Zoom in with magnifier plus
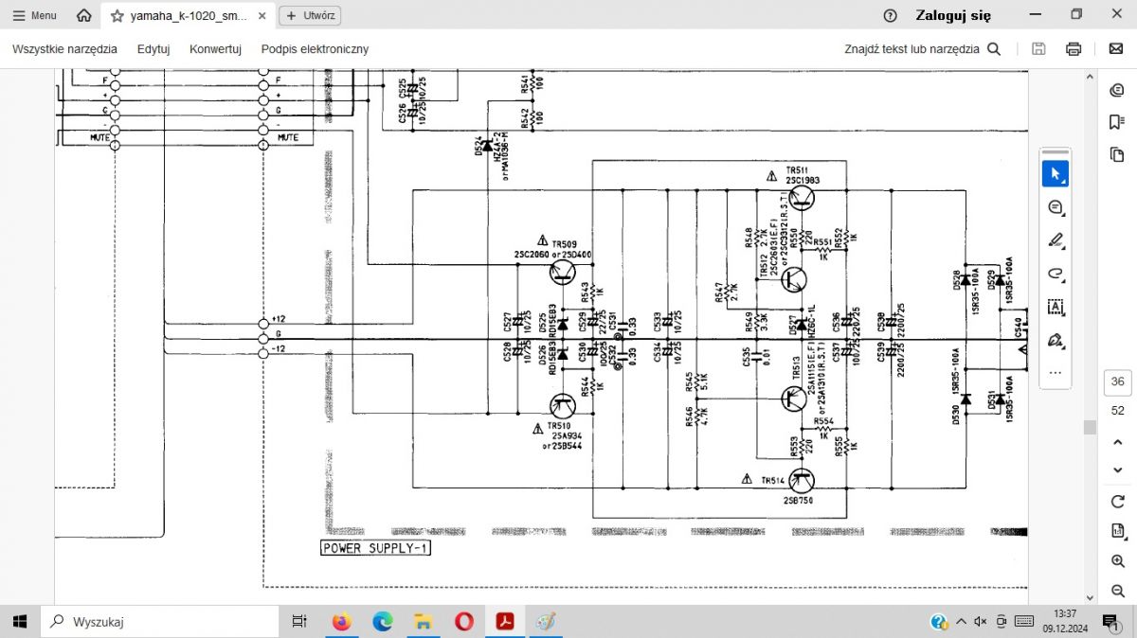The image size is (1137, 638). [1117, 561]
